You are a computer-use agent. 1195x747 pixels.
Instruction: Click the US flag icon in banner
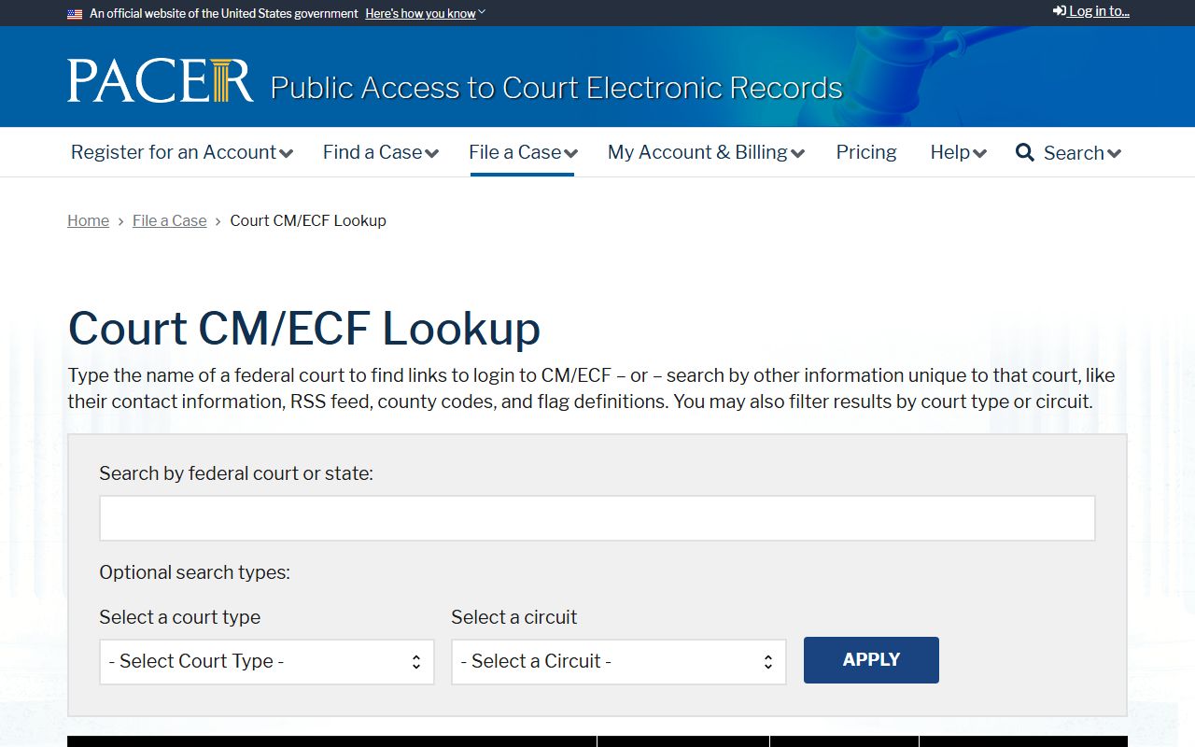75,14
